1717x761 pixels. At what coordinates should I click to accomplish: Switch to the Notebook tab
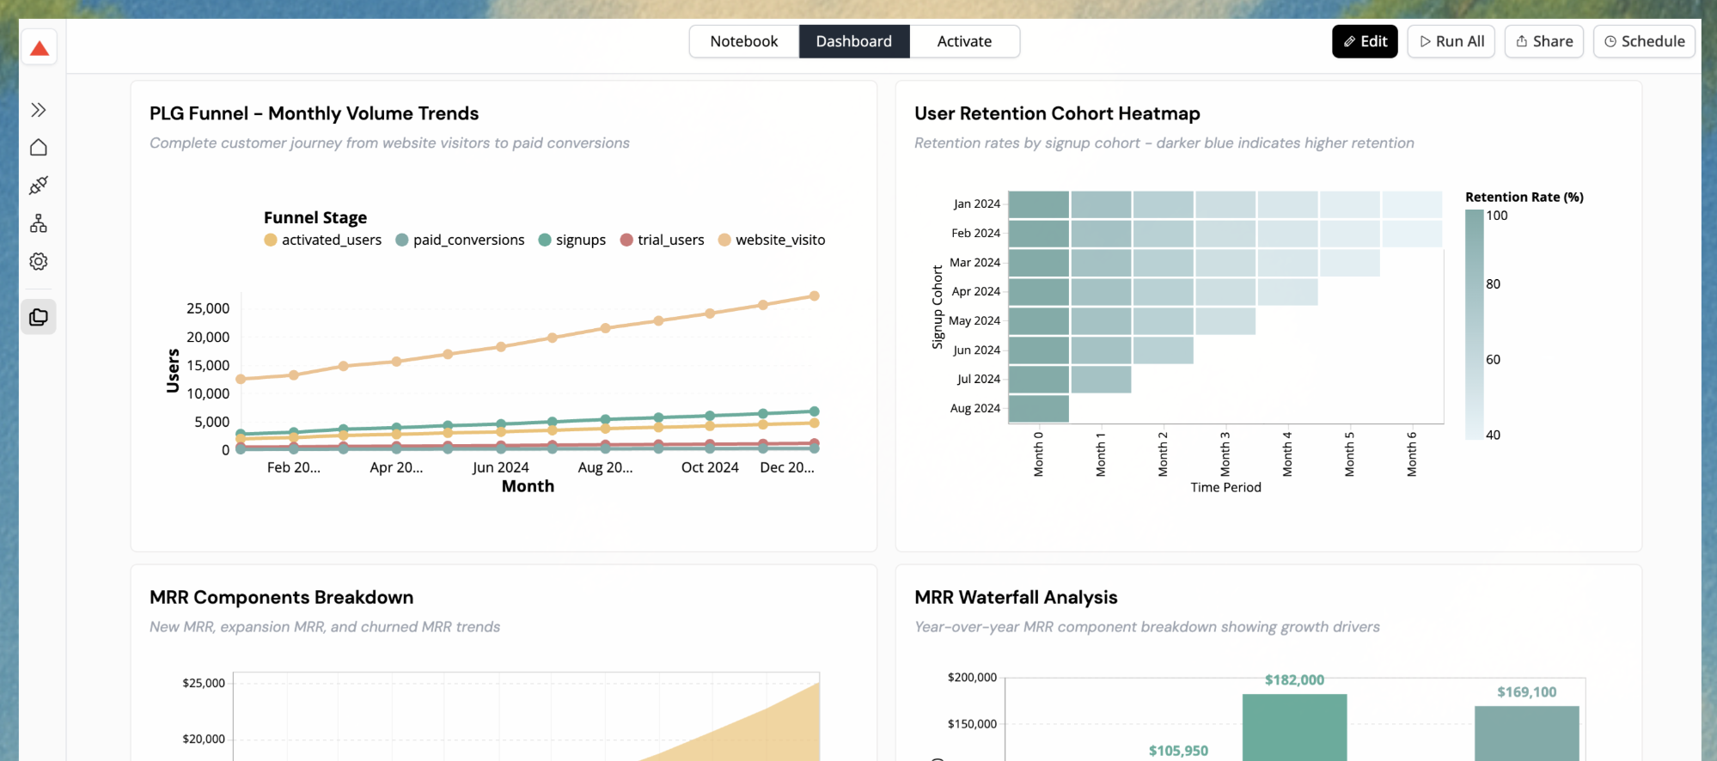pos(744,41)
